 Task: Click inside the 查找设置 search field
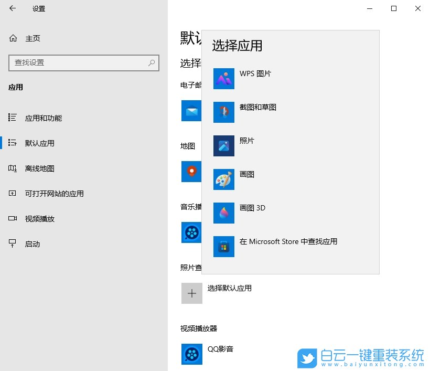(x=79, y=62)
